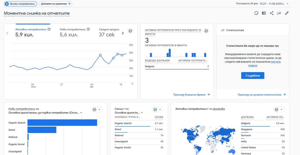Click Referral row in sessions table

tap(139, 135)
